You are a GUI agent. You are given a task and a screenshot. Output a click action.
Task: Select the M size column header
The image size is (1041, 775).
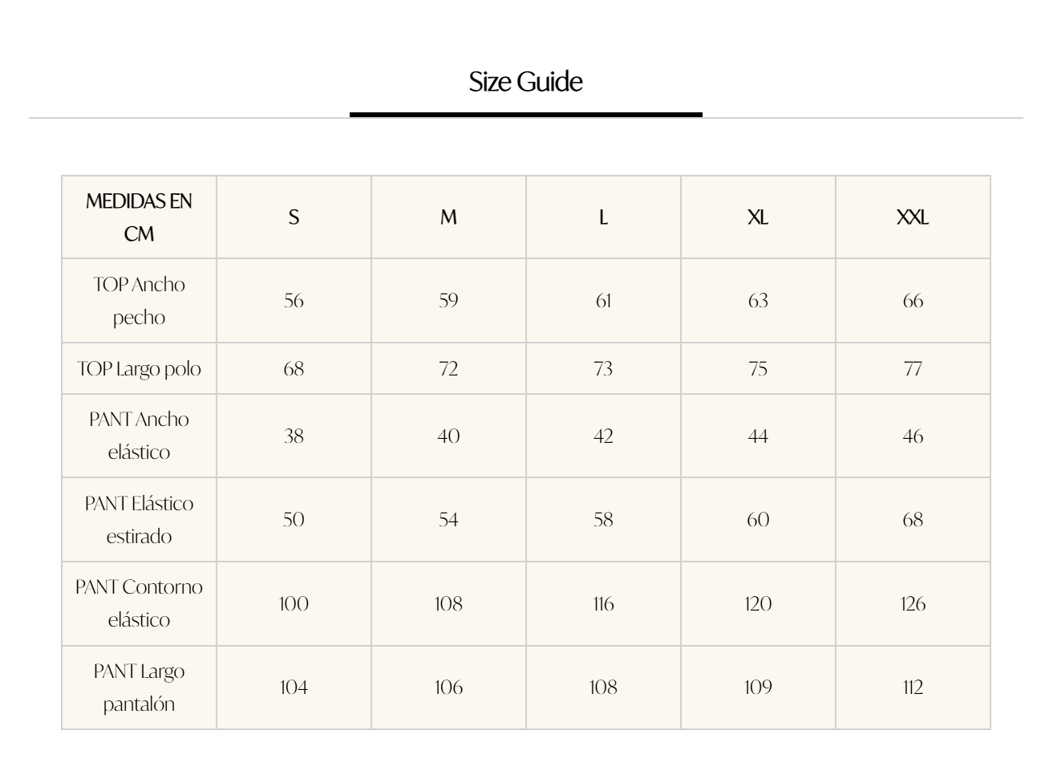click(448, 217)
